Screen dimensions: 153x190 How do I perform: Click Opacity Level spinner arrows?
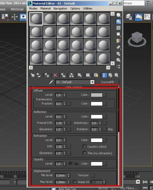65,164
